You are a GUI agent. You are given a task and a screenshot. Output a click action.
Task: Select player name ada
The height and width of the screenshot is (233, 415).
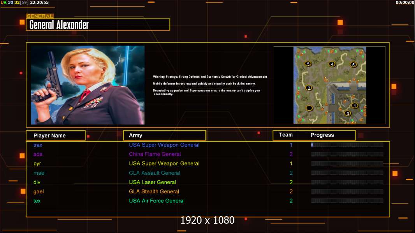pos(38,154)
